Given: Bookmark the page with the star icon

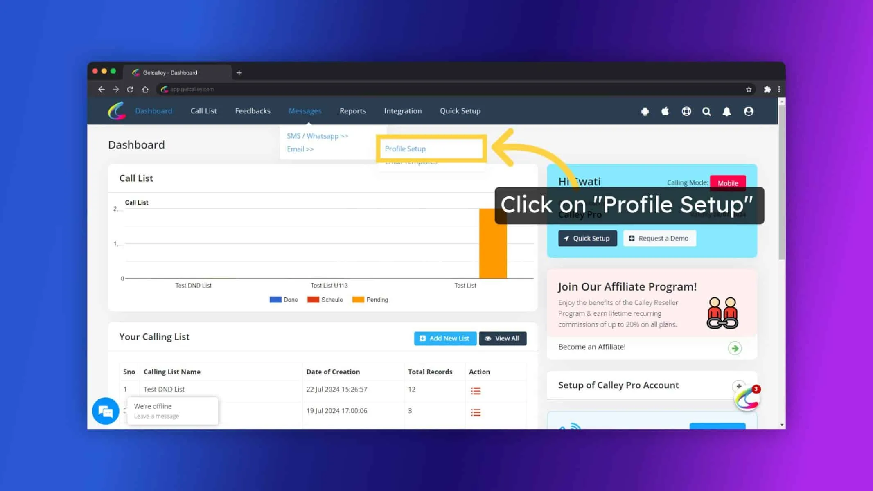Looking at the screenshot, I should tap(749, 89).
